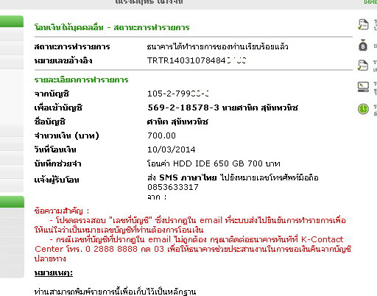
Task: Click the computer monitor icon on right
Action: click(x=363, y=87)
